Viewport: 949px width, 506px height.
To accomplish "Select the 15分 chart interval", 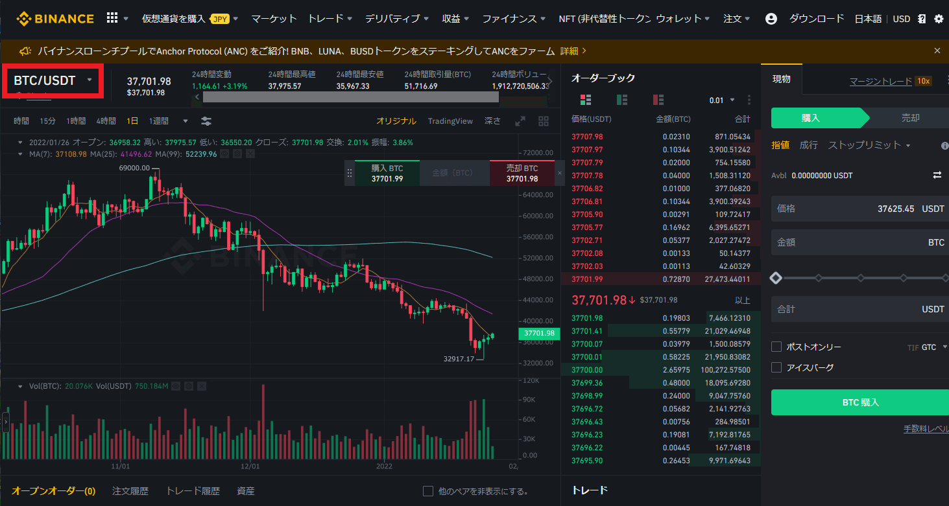I will click(x=48, y=121).
